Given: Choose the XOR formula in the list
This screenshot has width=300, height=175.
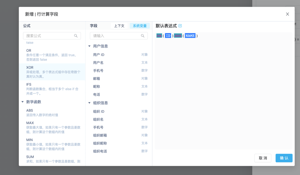Looking at the screenshot, I should (x=52, y=72).
